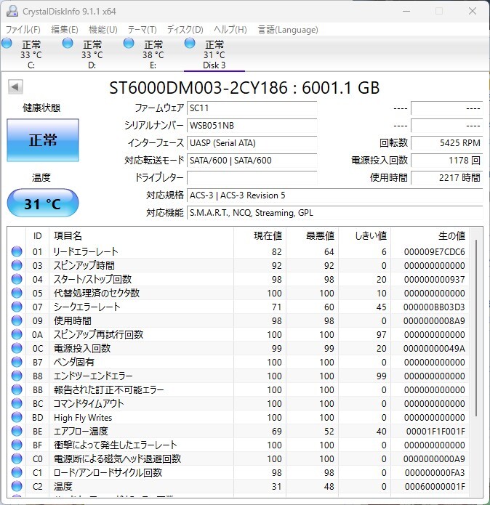Open the ヘルプ(H) menu
This screenshot has height=505, width=490.
tap(230, 30)
